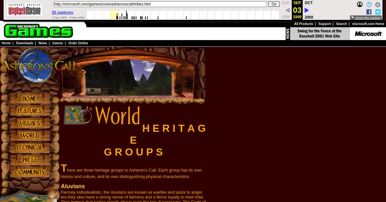Click the Microsoft Games logo
386x202 pixels.
pyautogui.click(x=39, y=31)
